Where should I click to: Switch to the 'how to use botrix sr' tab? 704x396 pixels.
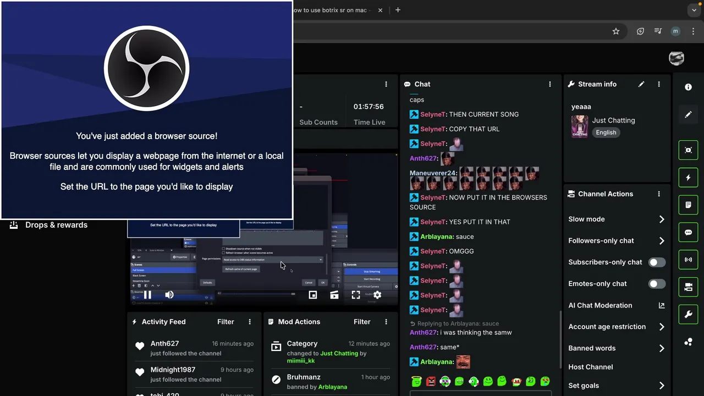tap(332, 10)
